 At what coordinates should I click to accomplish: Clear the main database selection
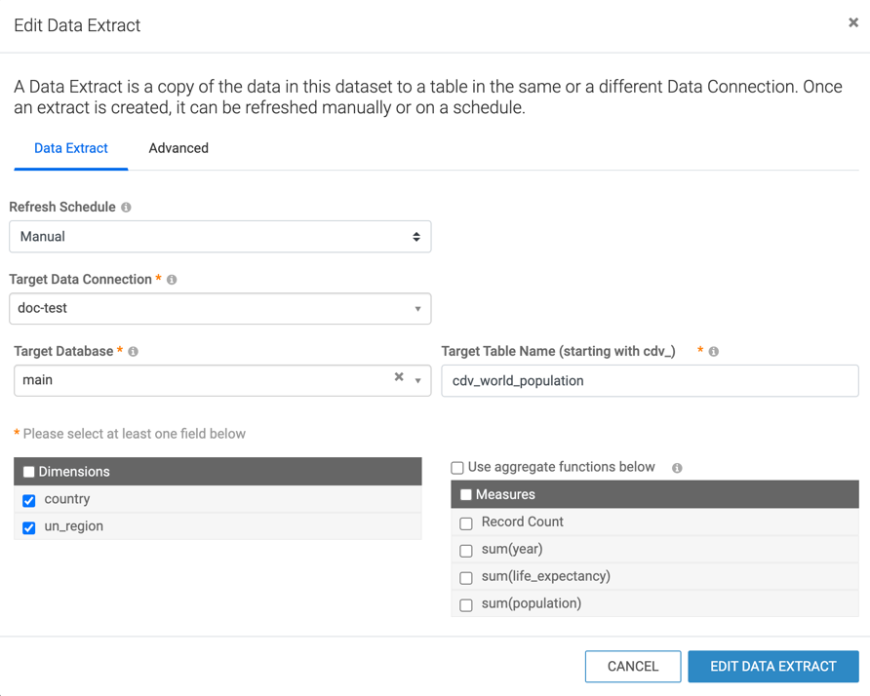tap(399, 377)
